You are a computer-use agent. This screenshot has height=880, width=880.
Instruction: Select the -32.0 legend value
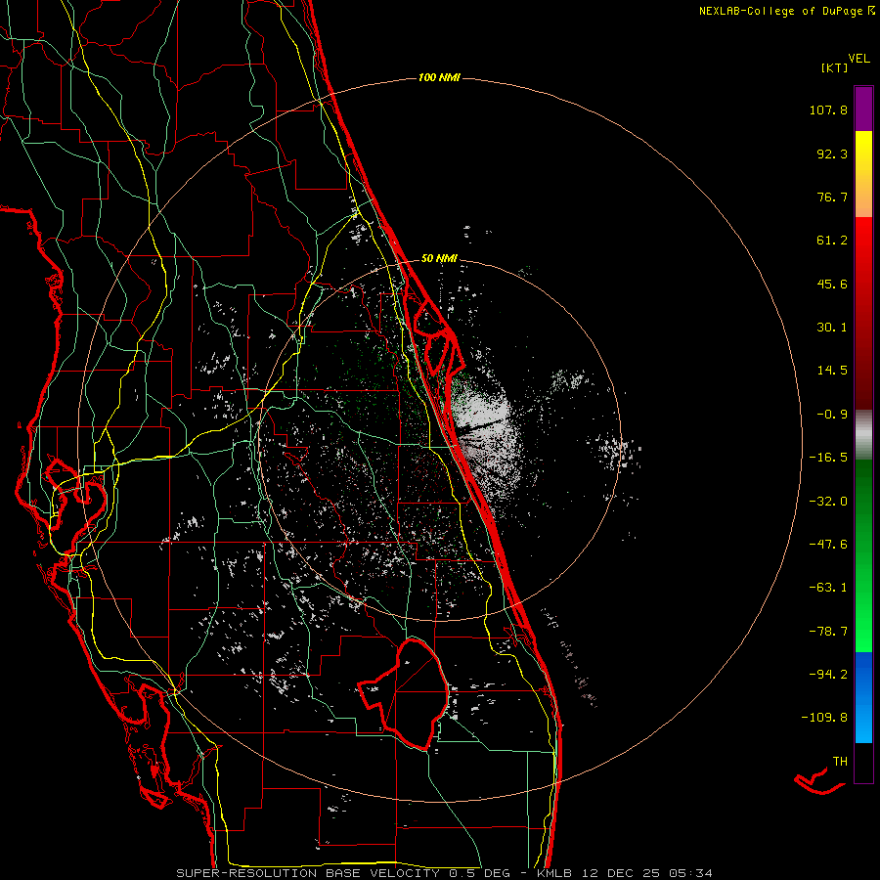(x=828, y=502)
